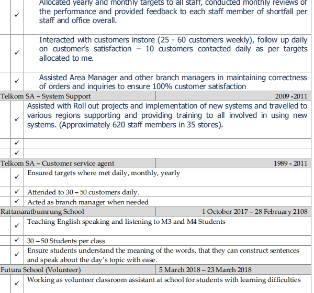314x293 pixels.
Task: Select the checkmark beside '30 – 50 Students per class'
Action: 17,241
